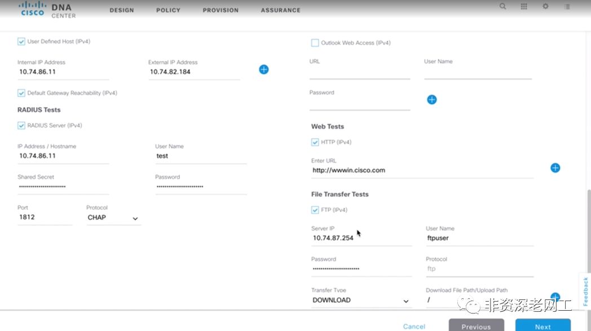Image resolution: width=591 pixels, height=331 pixels.
Task: Toggle RADIUS Server (IPv4) checkbox
Action: pos(21,126)
